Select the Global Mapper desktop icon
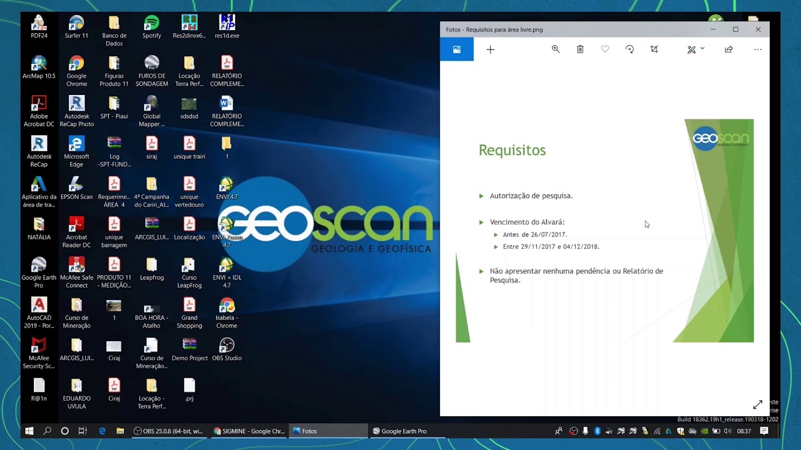This screenshot has height=450, width=801. click(x=151, y=111)
